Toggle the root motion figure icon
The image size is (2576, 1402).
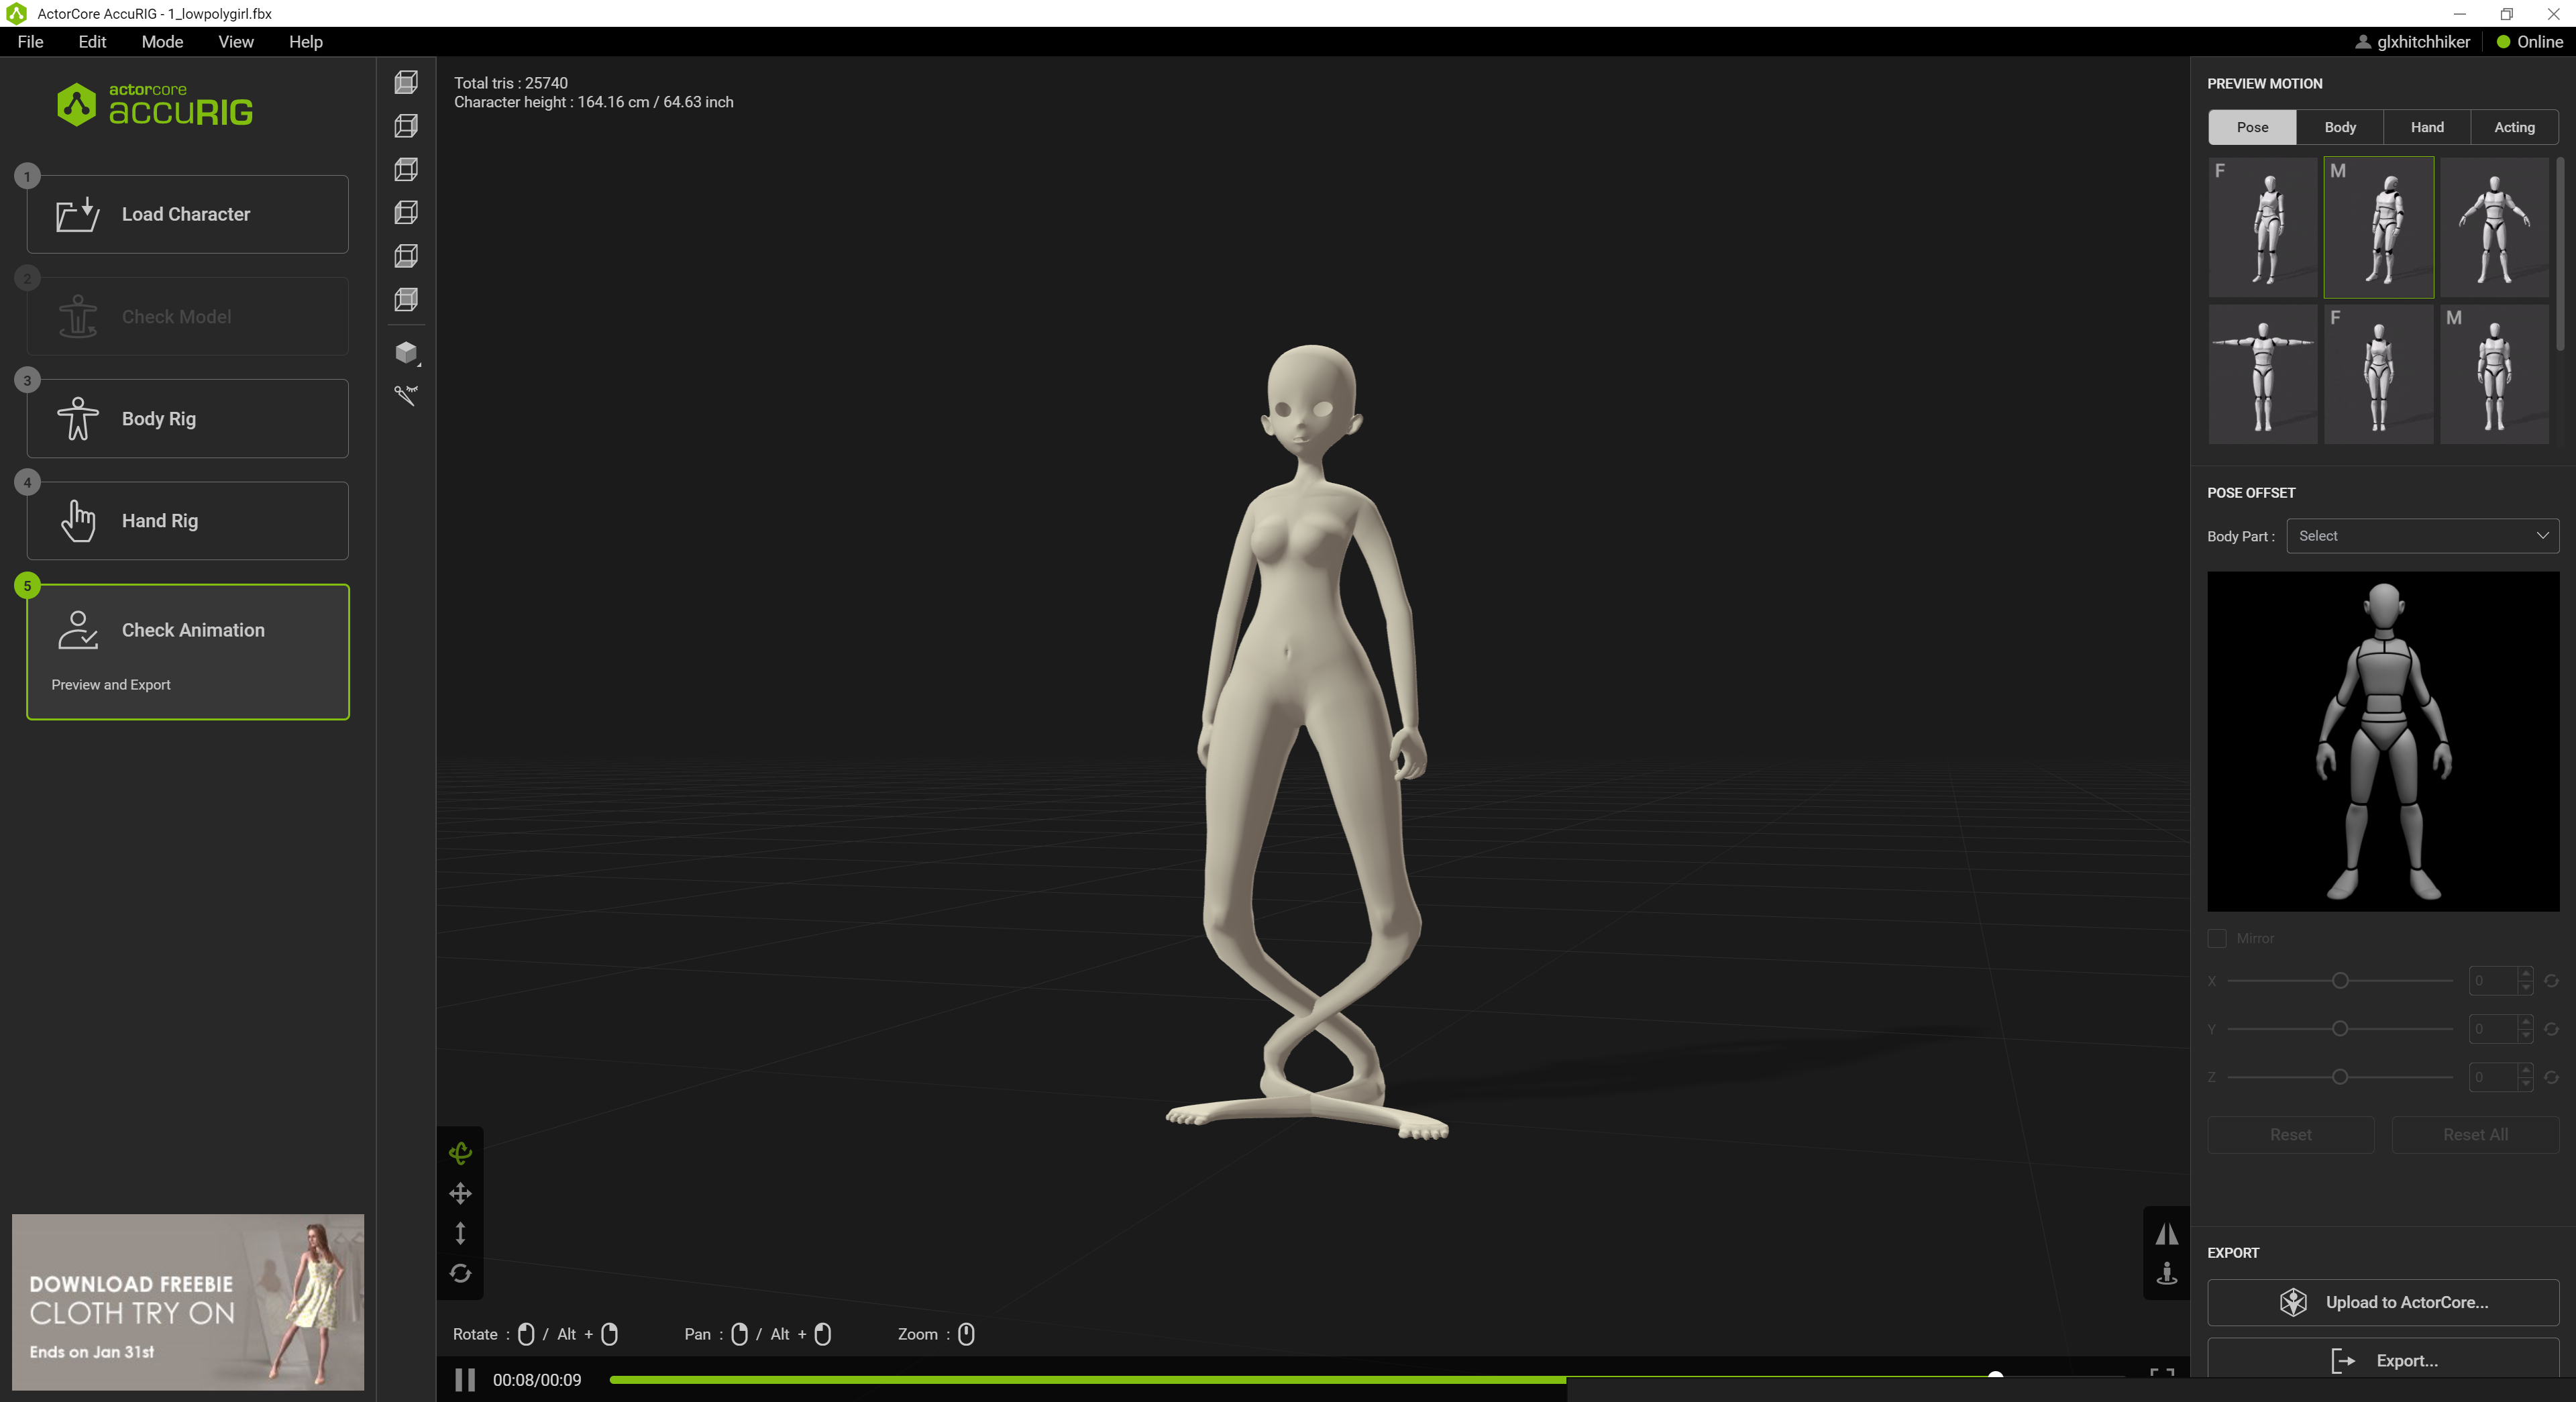tap(2166, 1274)
